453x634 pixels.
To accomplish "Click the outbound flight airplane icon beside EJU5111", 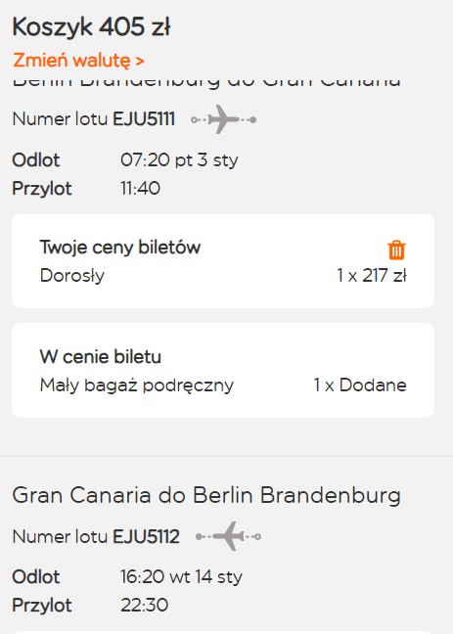I will click(x=224, y=119).
